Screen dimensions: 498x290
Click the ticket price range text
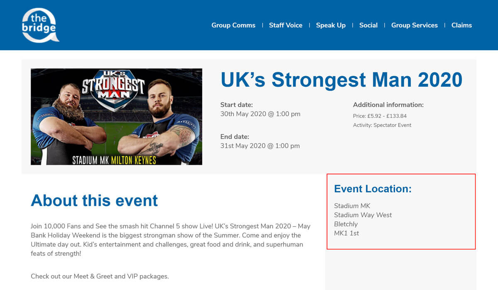(x=380, y=116)
